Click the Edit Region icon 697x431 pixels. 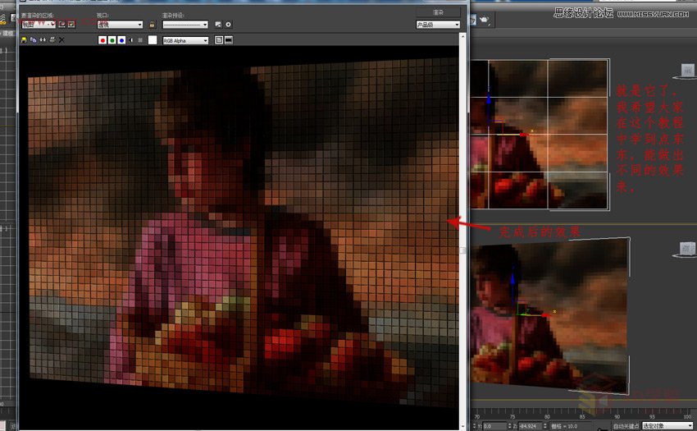point(61,25)
